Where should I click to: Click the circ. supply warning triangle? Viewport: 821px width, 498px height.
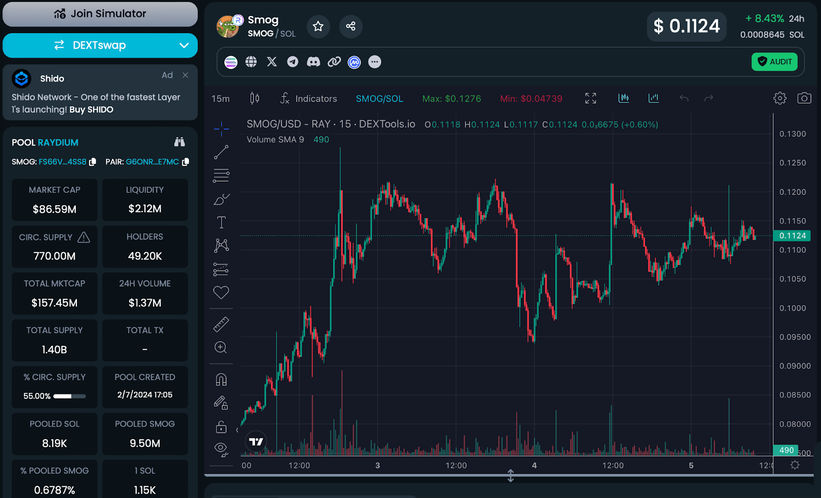coord(84,237)
